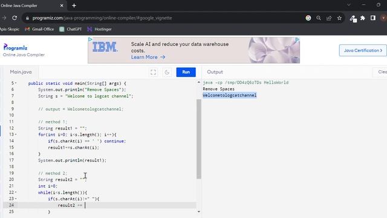Open the Main.java file tab
This screenshot has height=218, width=387.
(x=21, y=72)
